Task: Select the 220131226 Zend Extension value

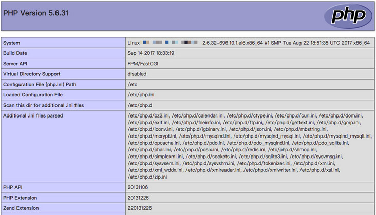Action: [x=140, y=208]
